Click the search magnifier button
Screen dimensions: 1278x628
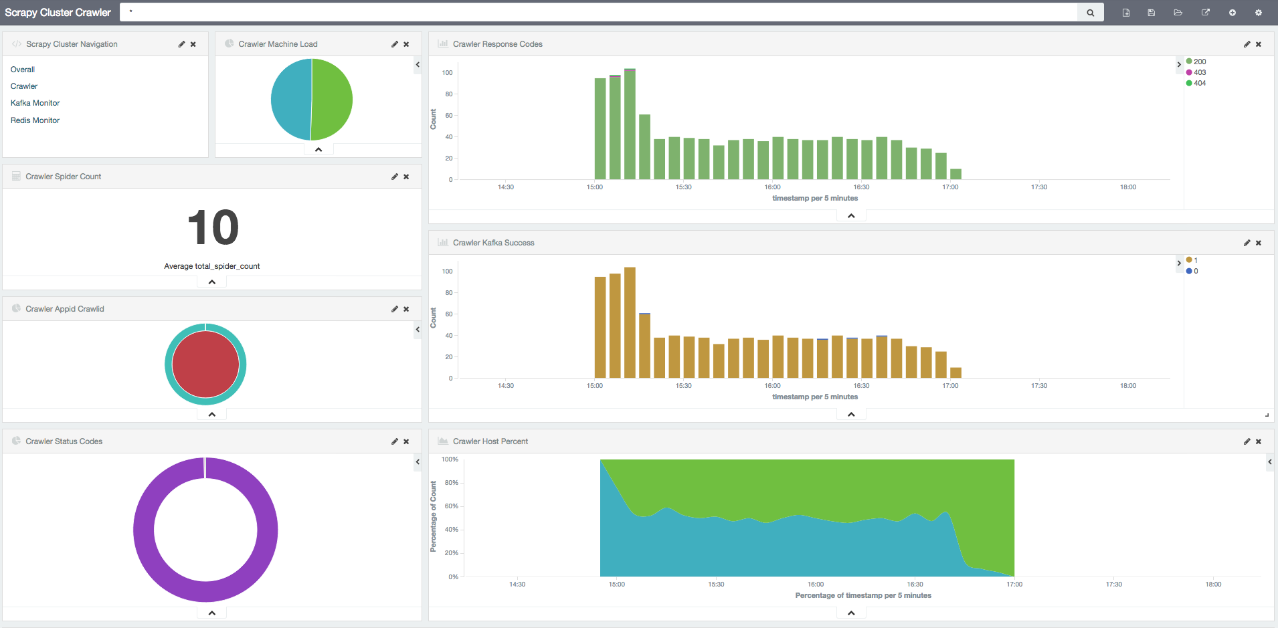point(1090,12)
